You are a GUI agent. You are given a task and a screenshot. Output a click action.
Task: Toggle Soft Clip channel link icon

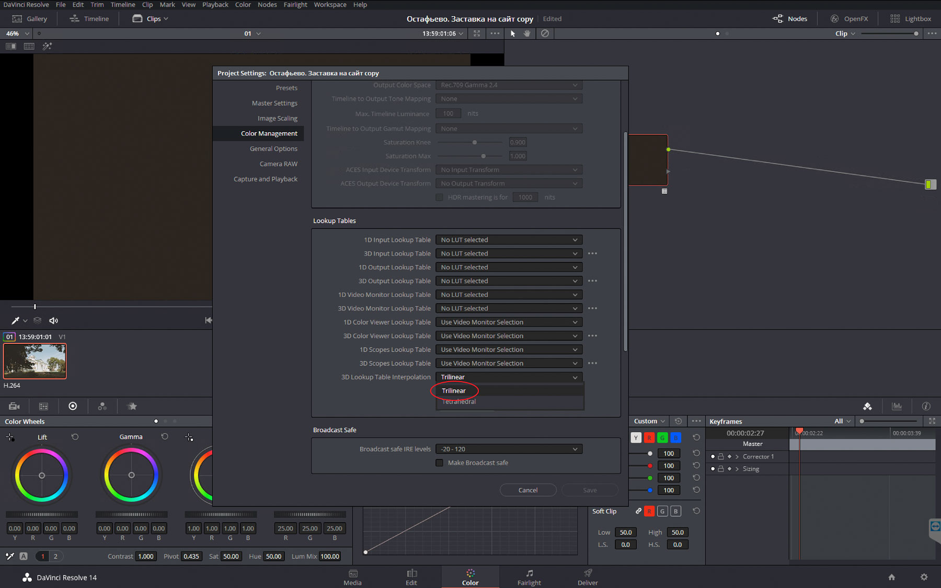click(x=638, y=511)
